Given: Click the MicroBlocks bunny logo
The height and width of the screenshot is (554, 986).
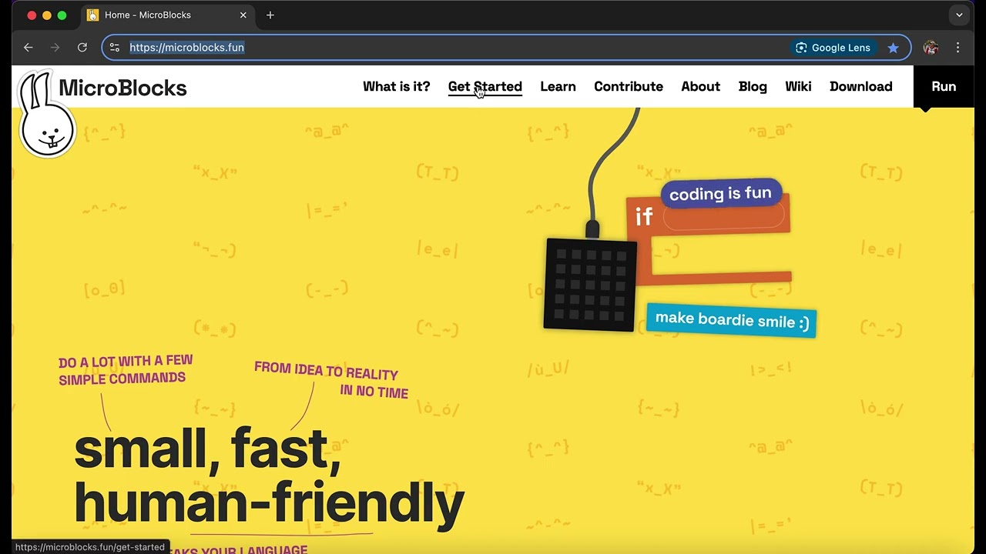Looking at the screenshot, I should [x=47, y=113].
